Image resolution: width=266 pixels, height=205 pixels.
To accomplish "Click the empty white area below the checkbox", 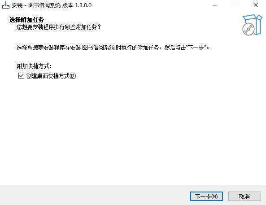I will pyautogui.click(x=133, y=131).
